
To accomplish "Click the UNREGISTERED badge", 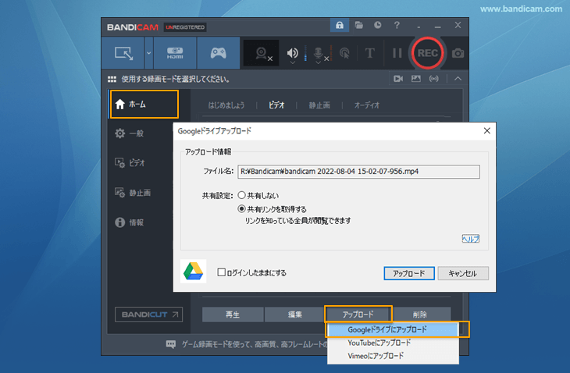I will pyautogui.click(x=185, y=27).
